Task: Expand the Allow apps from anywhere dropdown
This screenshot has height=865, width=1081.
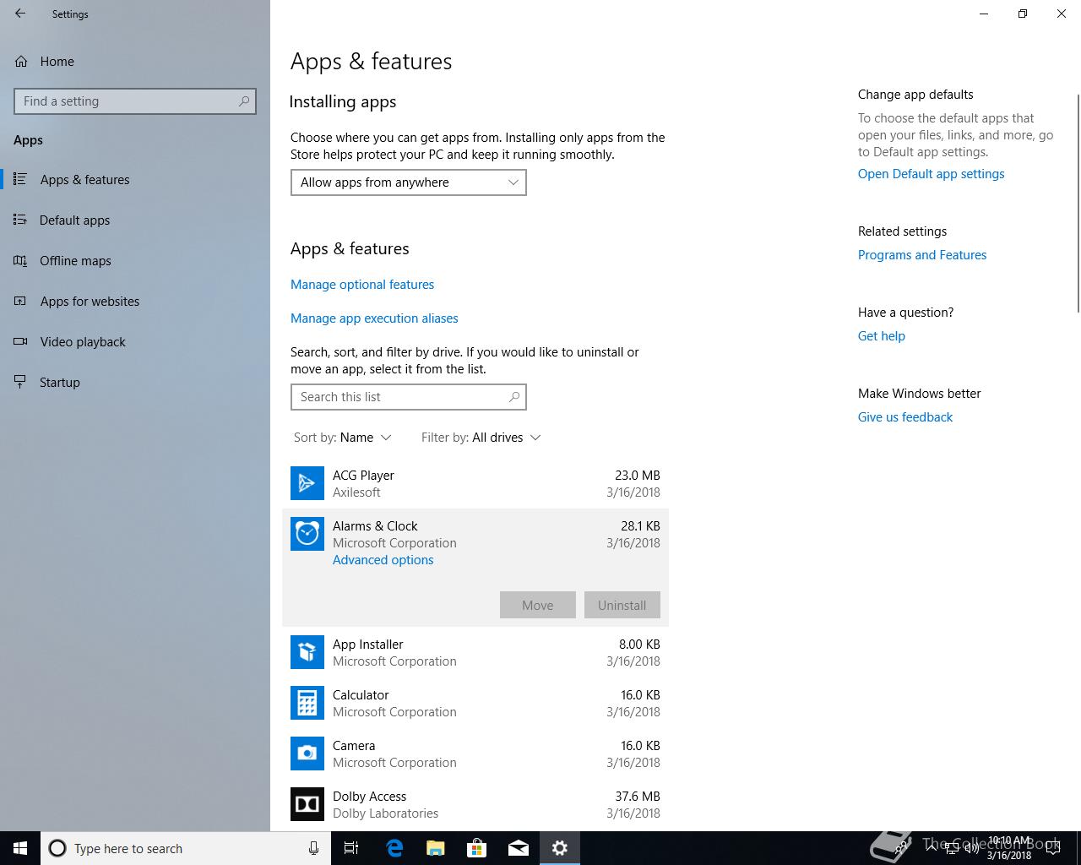Action: coord(409,182)
